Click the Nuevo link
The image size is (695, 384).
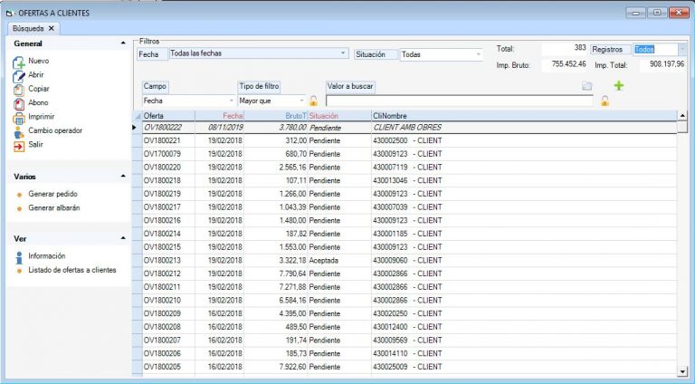click(39, 61)
